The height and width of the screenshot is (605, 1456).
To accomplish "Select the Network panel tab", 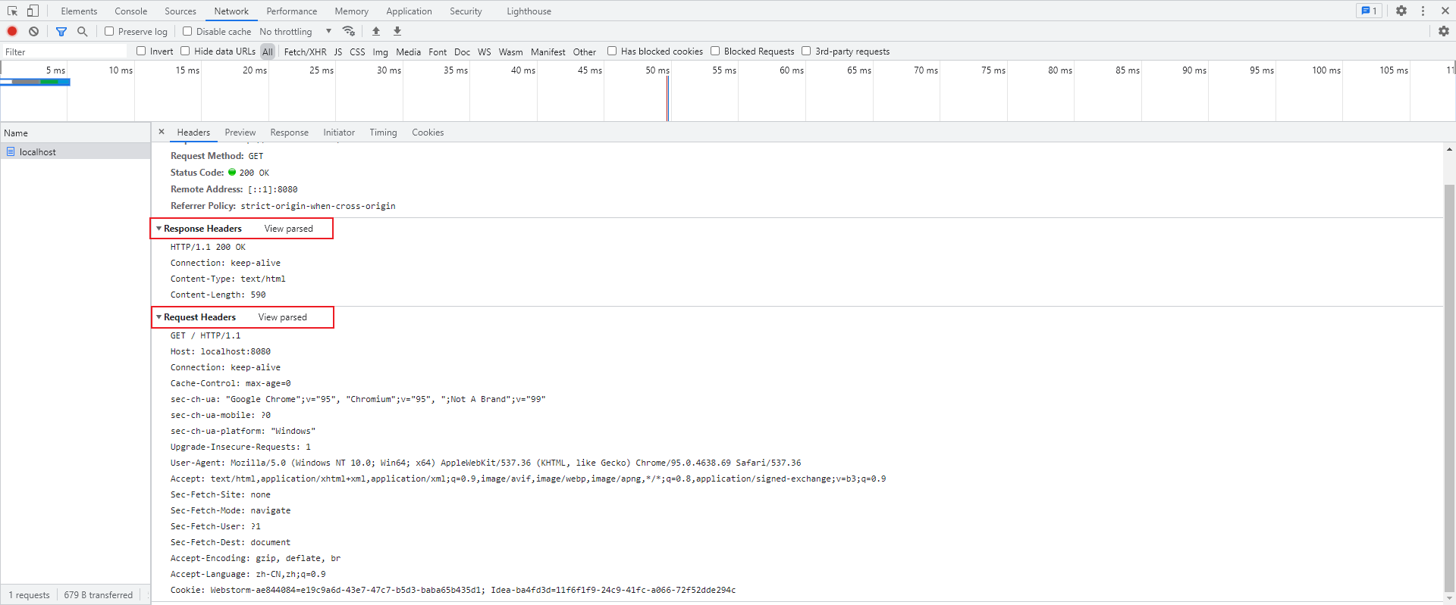I will [231, 11].
